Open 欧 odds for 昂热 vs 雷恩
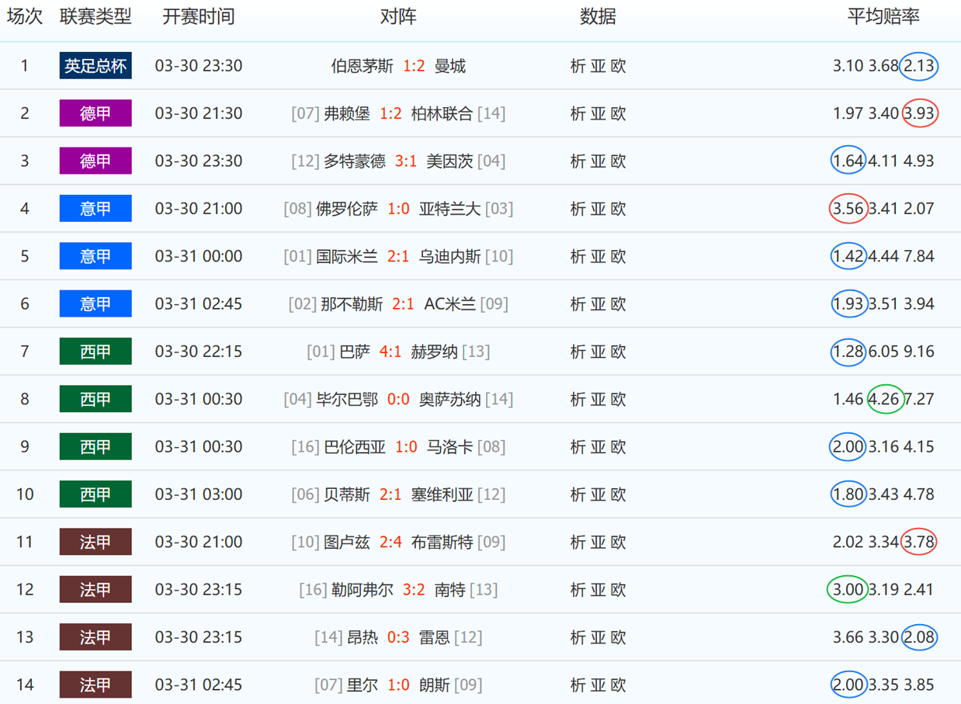The height and width of the screenshot is (704, 961). 618,637
